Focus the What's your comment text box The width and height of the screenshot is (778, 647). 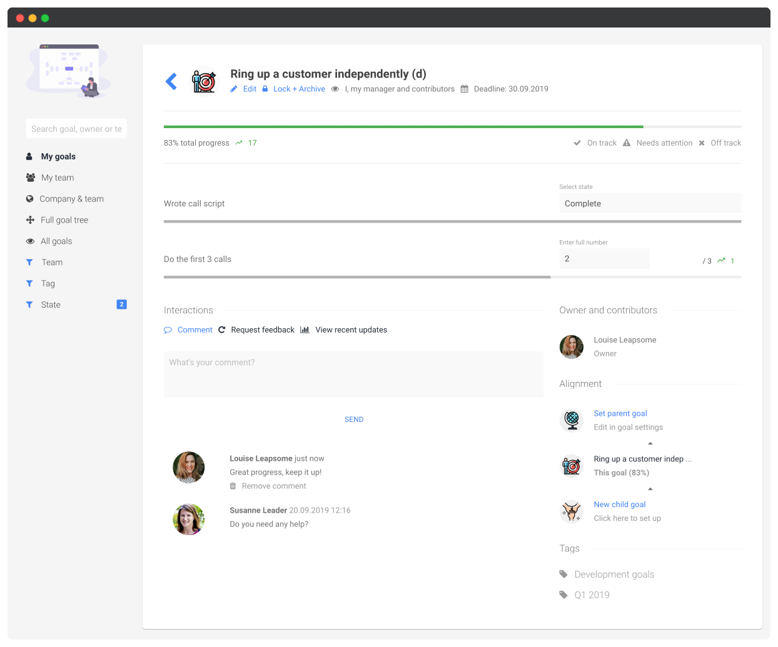coord(354,374)
